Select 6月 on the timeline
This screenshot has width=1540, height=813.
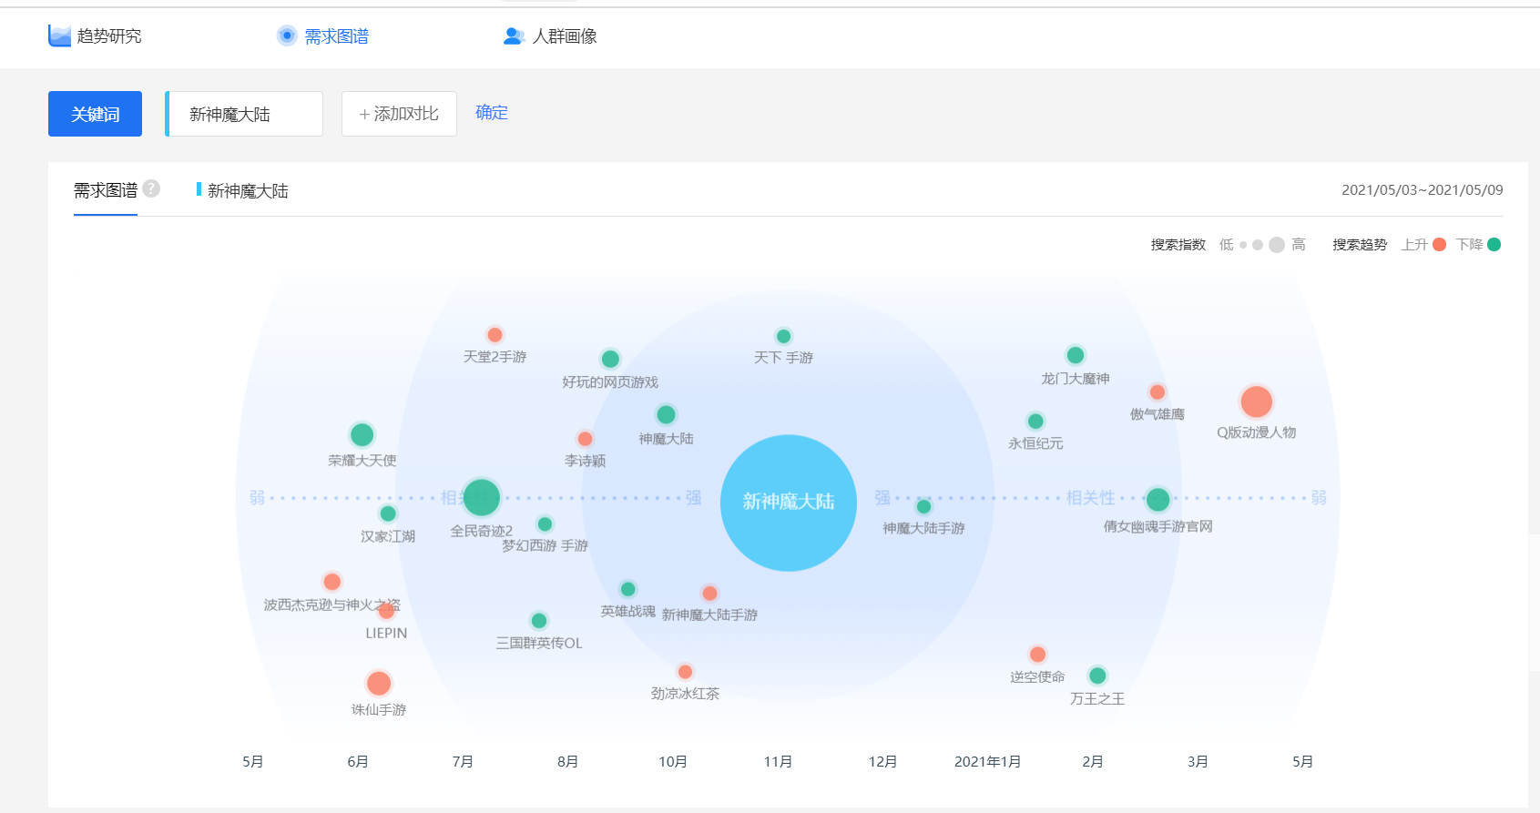click(x=358, y=762)
